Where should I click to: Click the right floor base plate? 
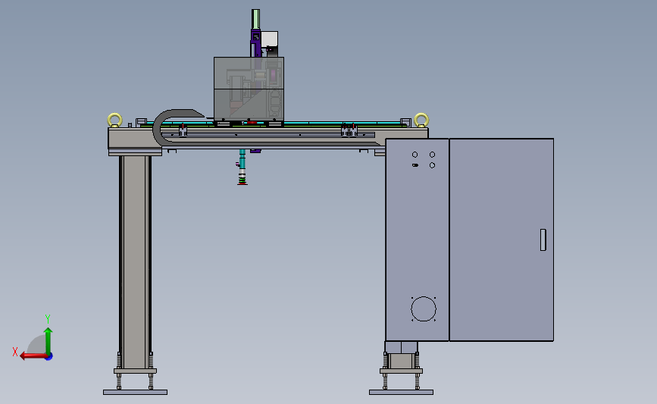pos(401,393)
